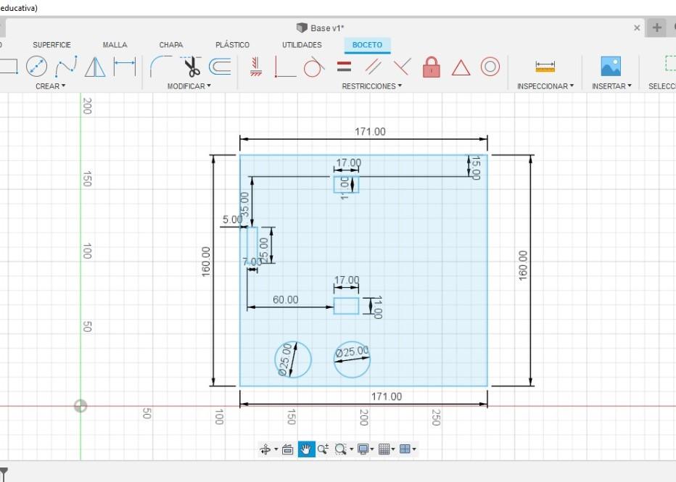Screen dimensions: 676x482
Task: Apply the Tangent constraint
Action: [x=313, y=67]
